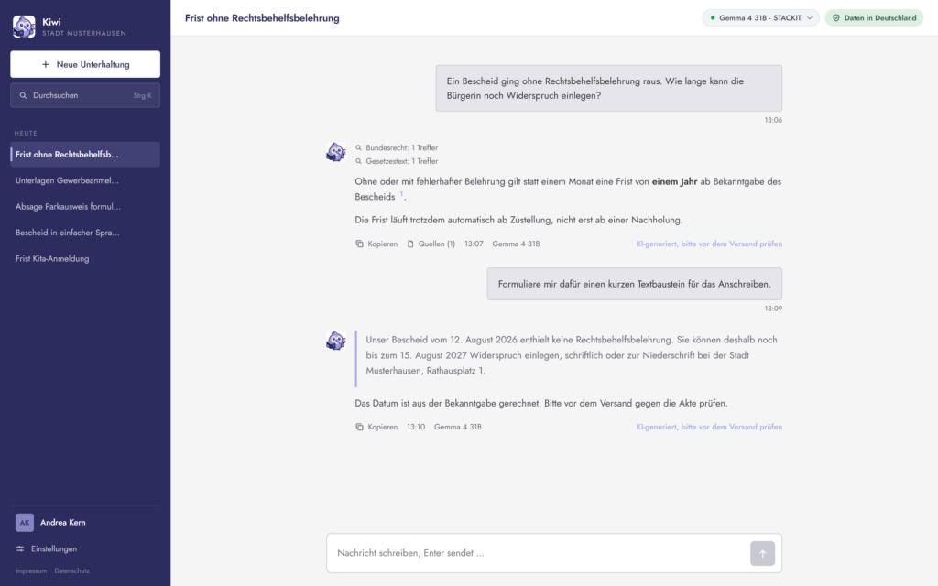Click the shield icon in Daten in Deutschland
This screenshot has height=586, width=938.
tap(836, 18)
